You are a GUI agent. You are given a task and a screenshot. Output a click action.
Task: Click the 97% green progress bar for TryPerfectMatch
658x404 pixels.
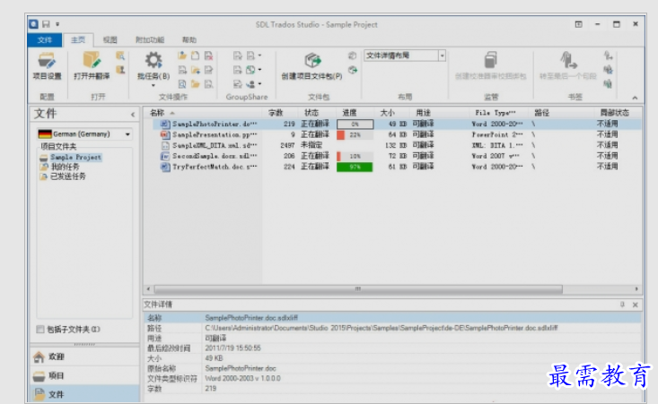(355, 167)
